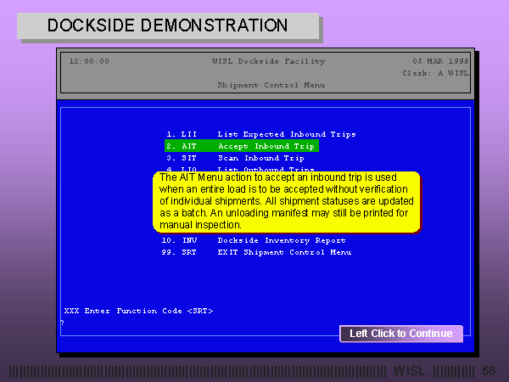Click the XXX Enter Function Code prompt text
The height and width of the screenshot is (382, 509).
138,311
